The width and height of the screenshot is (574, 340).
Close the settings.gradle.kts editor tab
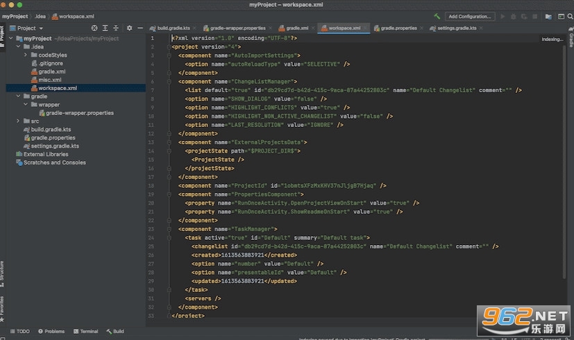[481, 28]
